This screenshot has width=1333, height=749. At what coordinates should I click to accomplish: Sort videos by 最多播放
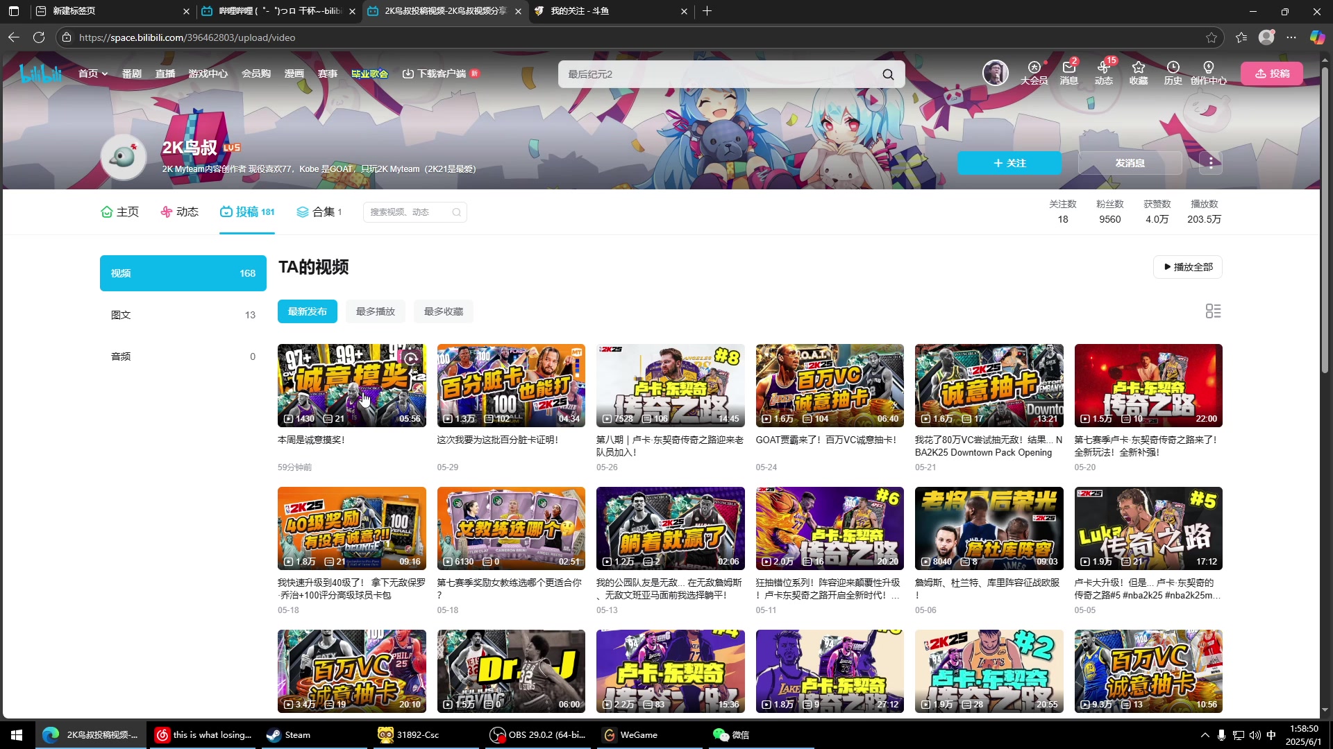[376, 311]
